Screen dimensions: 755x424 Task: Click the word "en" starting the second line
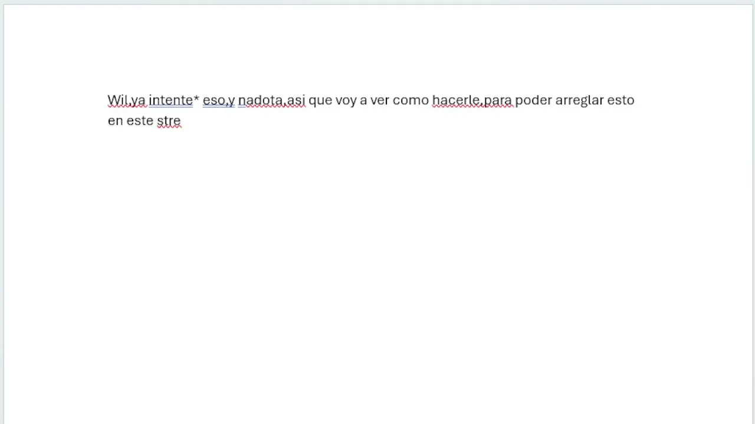click(116, 121)
